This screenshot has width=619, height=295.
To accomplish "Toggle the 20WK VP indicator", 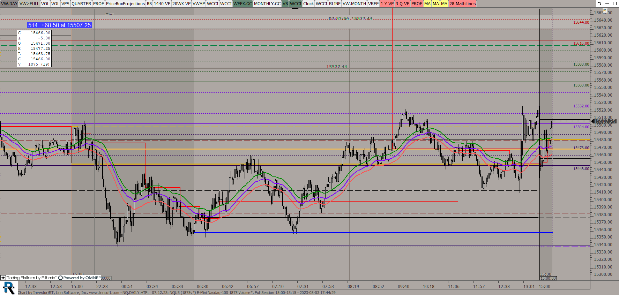I will pyautogui.click(x=181, y=3).
